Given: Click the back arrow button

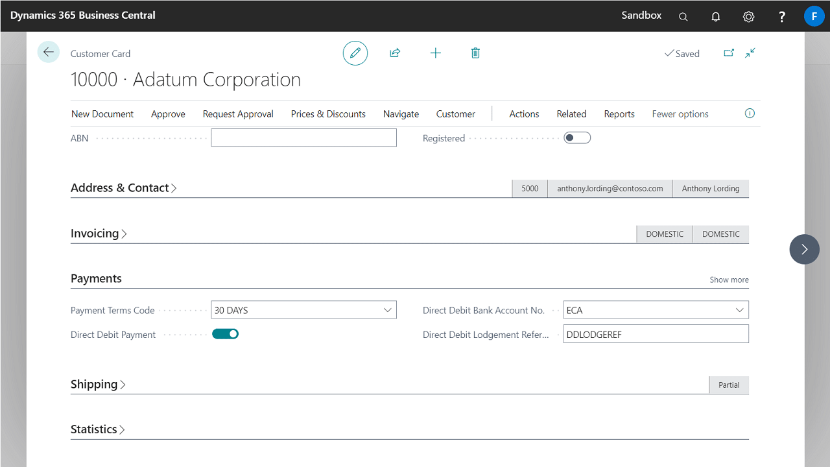Looking at the screenshot, I should click(49, 53).
